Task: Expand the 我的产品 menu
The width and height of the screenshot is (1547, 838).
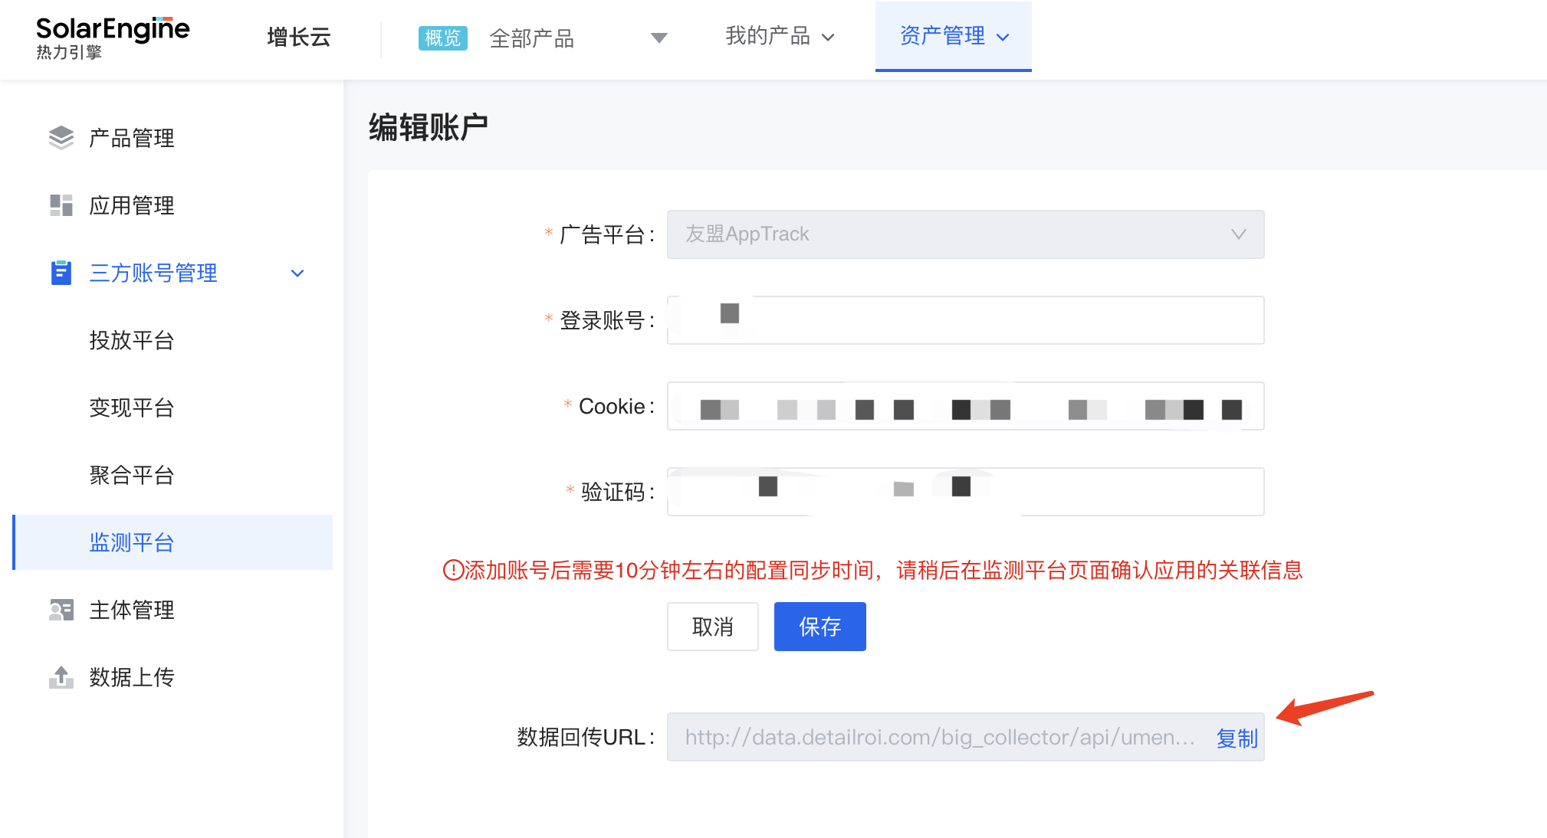Action: (779, 36)
